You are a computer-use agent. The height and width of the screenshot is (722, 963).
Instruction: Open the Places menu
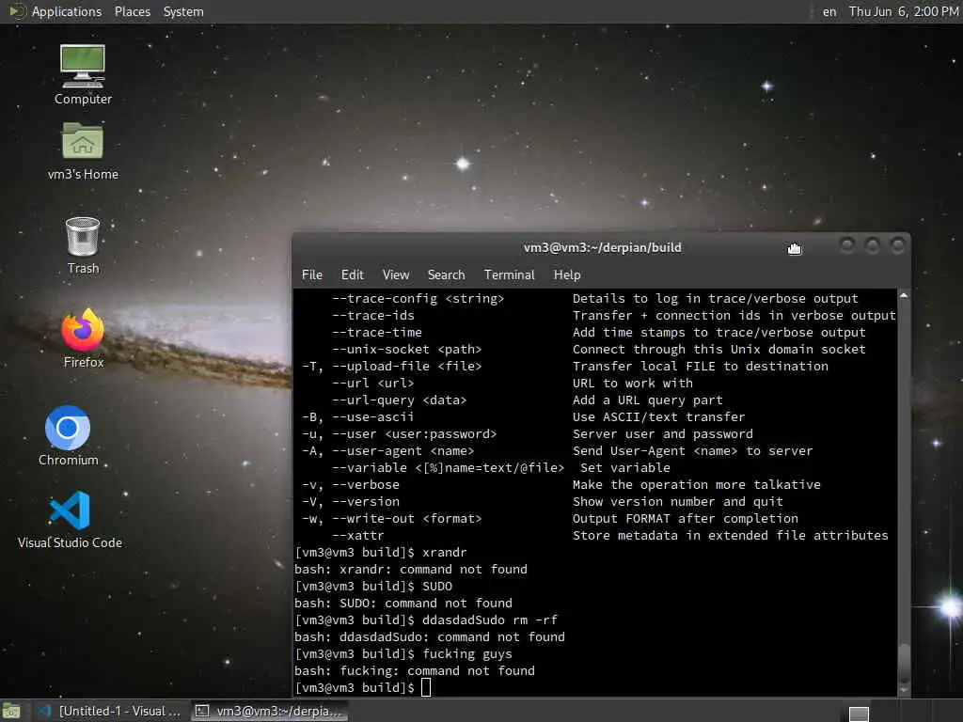pos(132,11)
